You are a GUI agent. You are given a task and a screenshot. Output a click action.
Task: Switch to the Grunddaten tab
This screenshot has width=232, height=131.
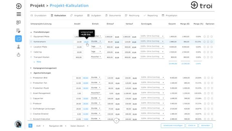(38, 16)
